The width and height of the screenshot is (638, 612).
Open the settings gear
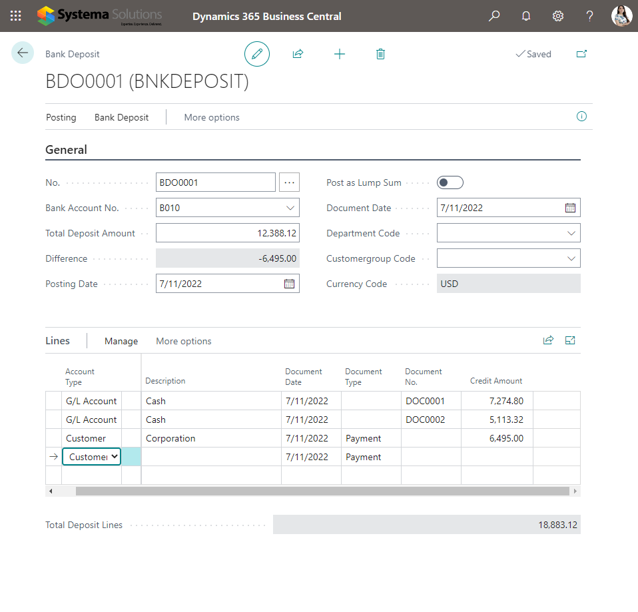coord(558,16)
